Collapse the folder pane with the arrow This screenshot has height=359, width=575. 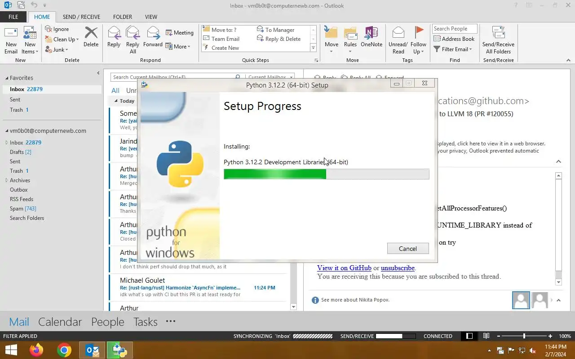[x=98, y=73]
